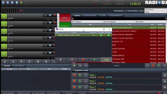Stop auxiliary Player 3
The width and height of the screenshot is (167, 94).
[74, 87]
